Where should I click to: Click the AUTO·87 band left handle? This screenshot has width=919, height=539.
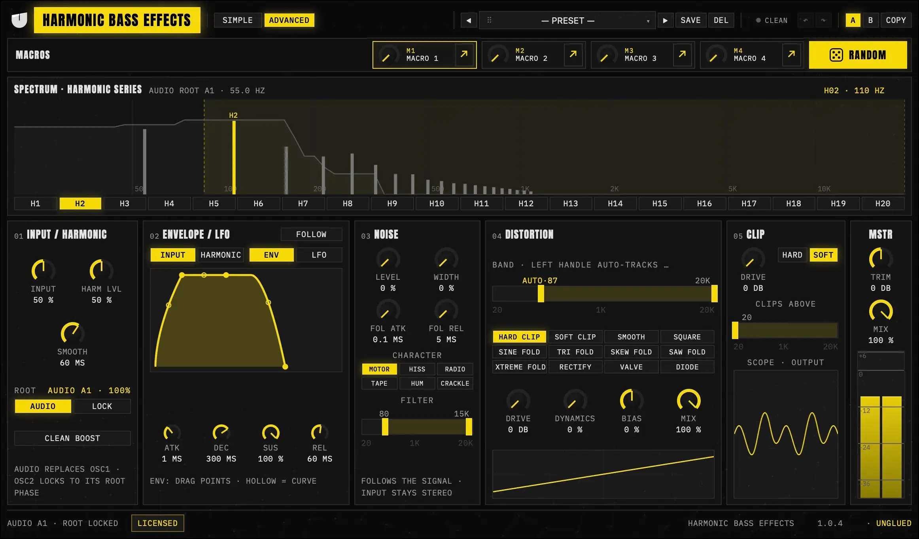(x=541, y=294)
